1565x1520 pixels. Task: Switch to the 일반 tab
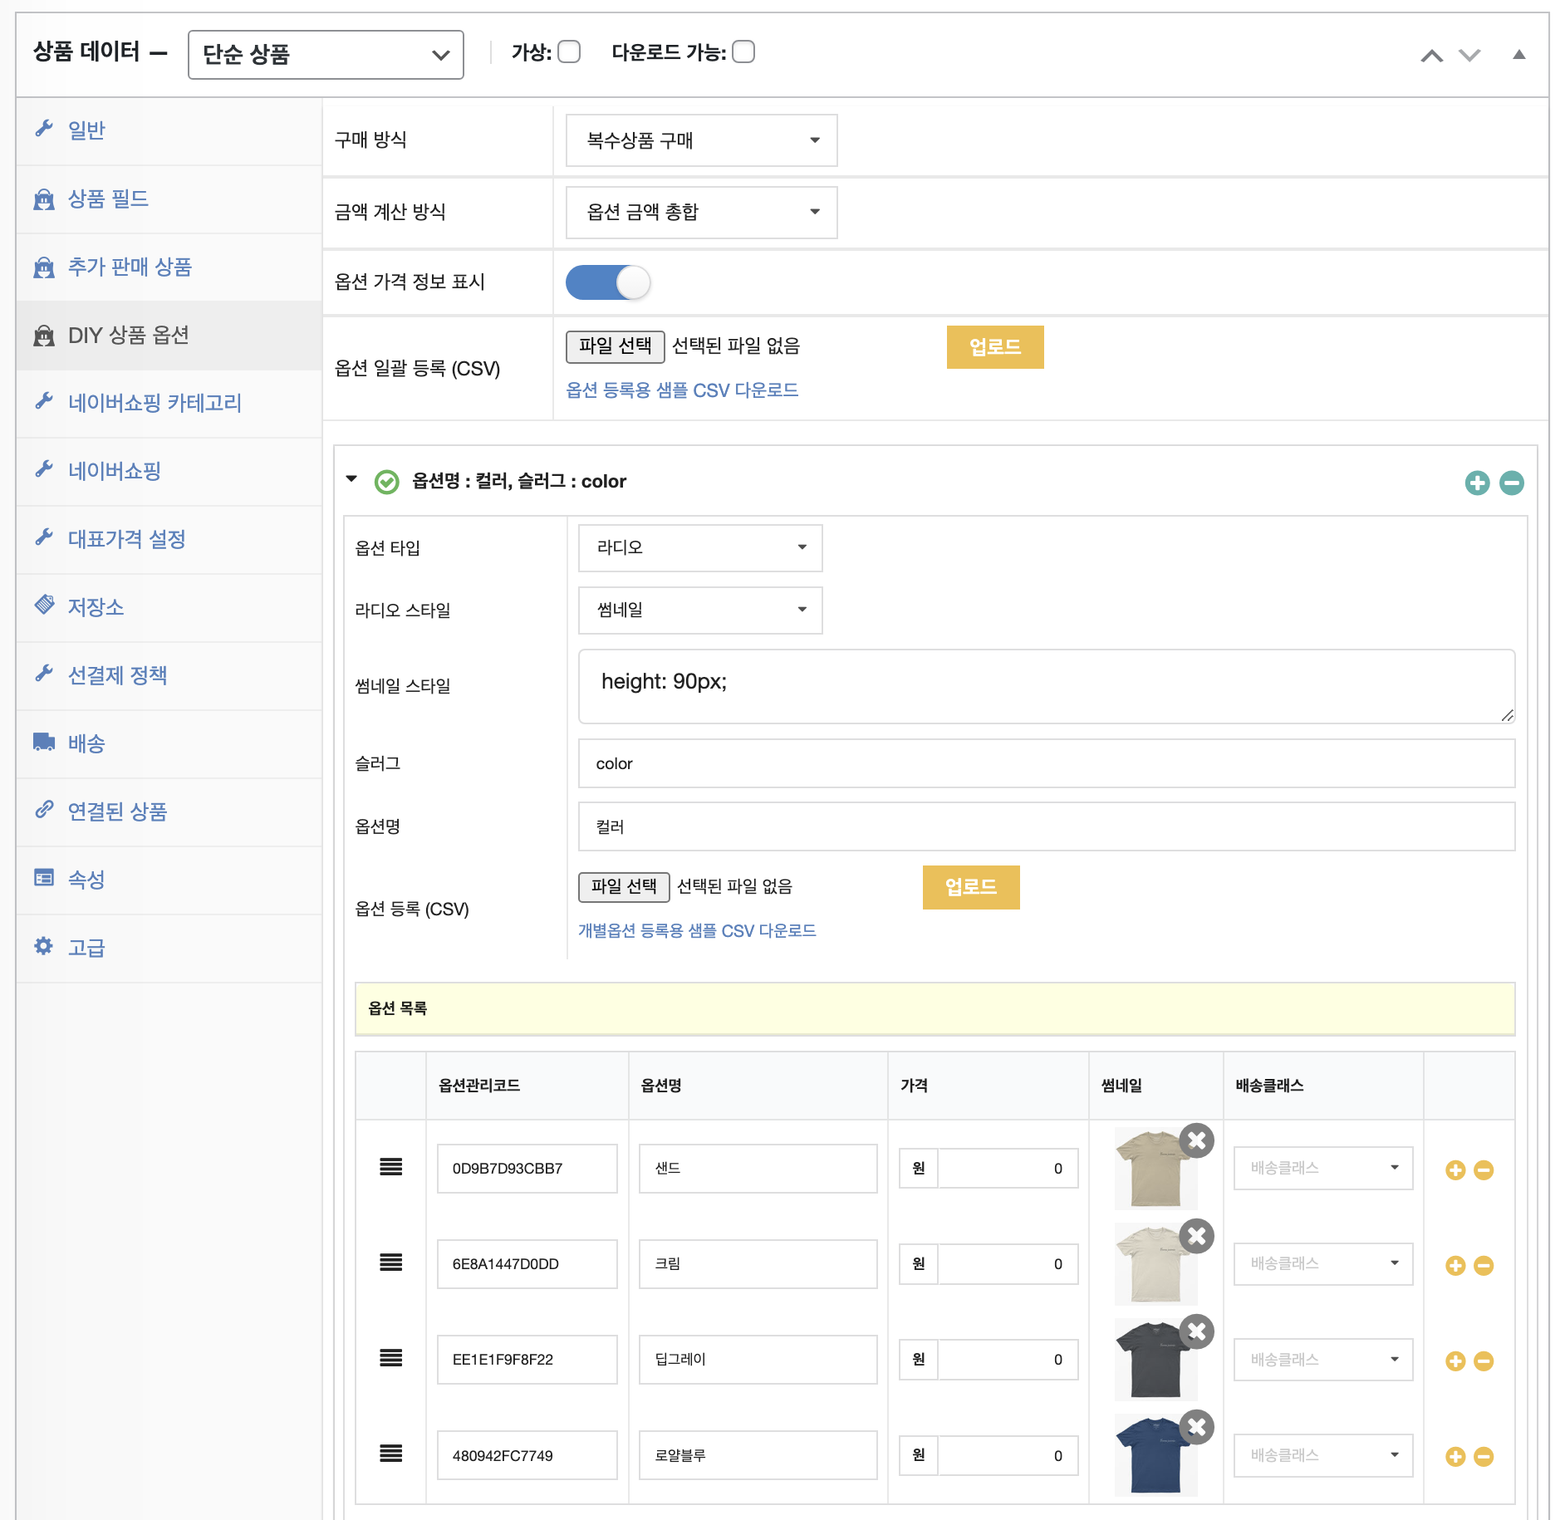pos(86,130)
